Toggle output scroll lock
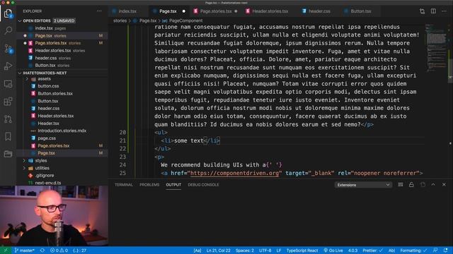 tap(411, 185)
